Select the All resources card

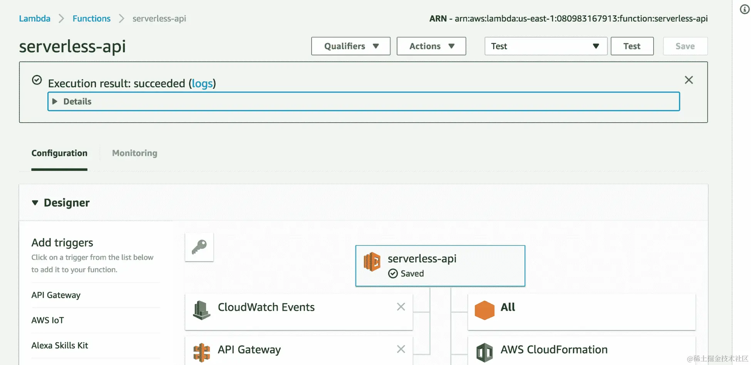[582, 312]
